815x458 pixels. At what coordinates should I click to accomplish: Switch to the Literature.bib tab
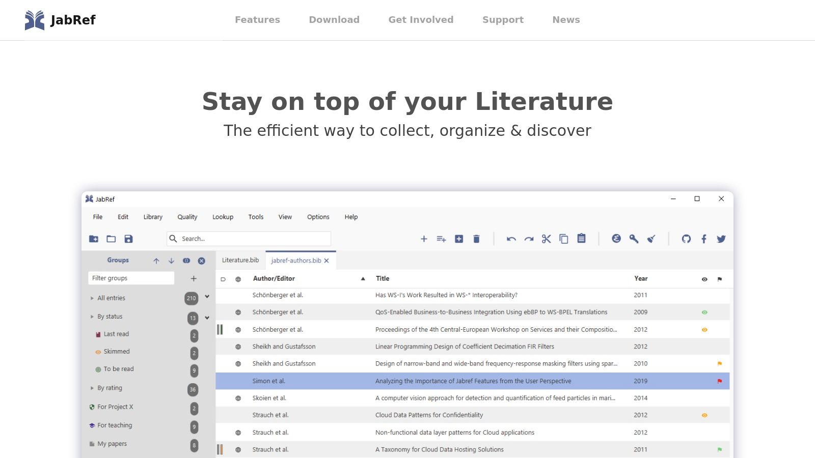[240, 260]
